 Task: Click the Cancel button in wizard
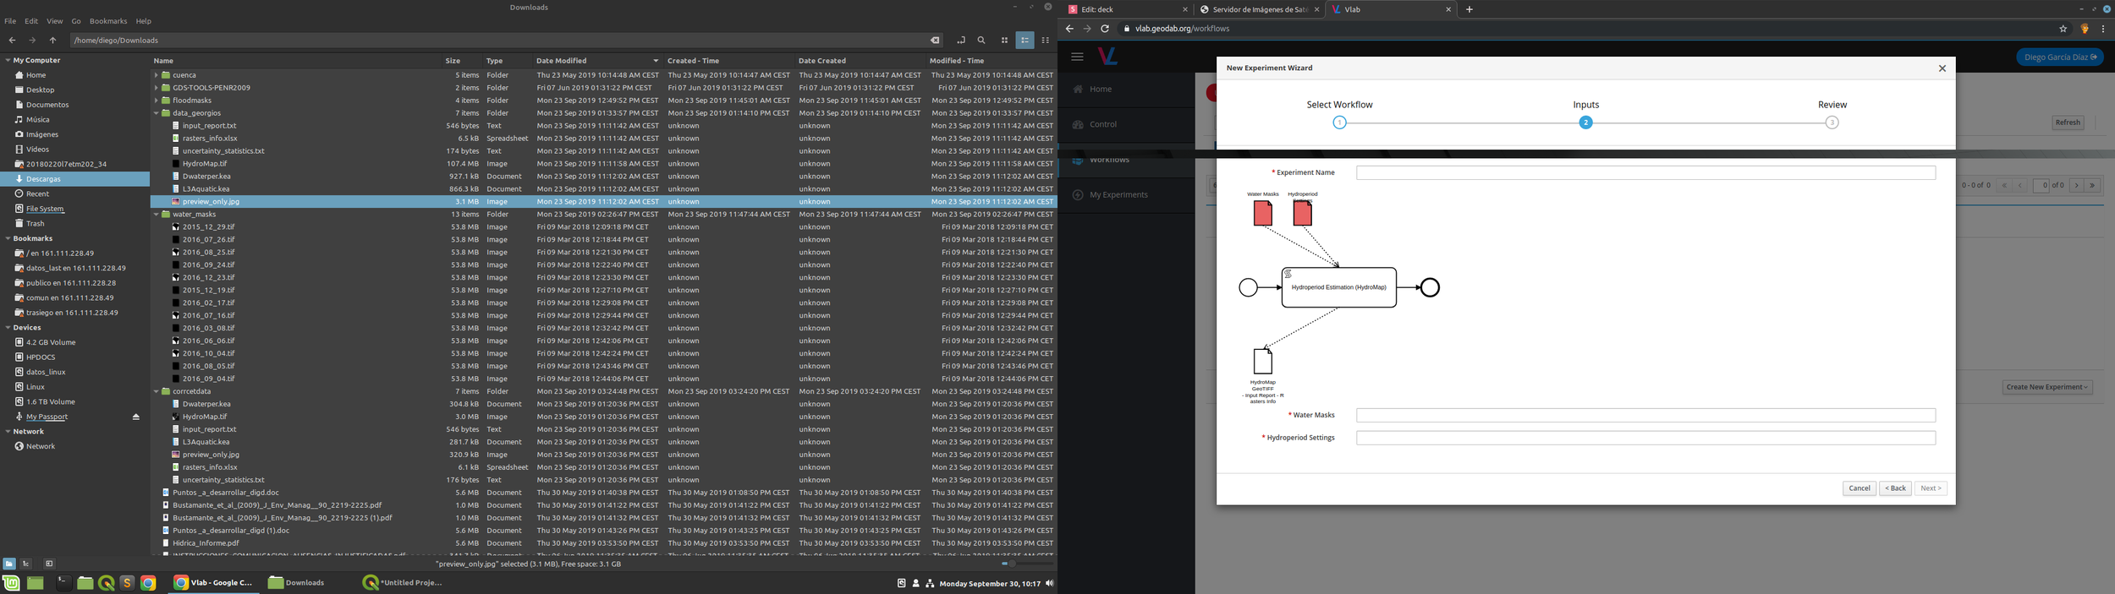(1860, 488)
